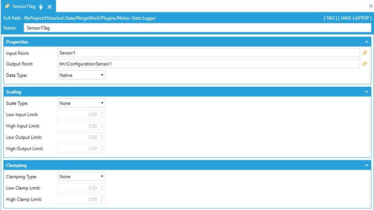The width and height of the screenshot is (374, 210).
Task: Decrease High Clamp Limit with down arrow
Action: click(x=102, y=201)
